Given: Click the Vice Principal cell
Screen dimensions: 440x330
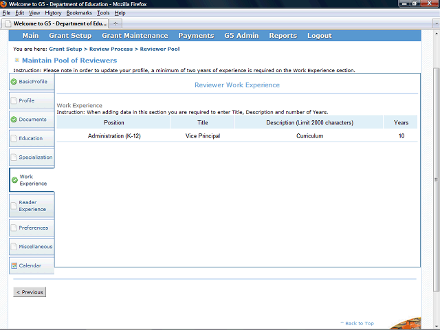Looking at the screenshot, I should pos(203,136).
